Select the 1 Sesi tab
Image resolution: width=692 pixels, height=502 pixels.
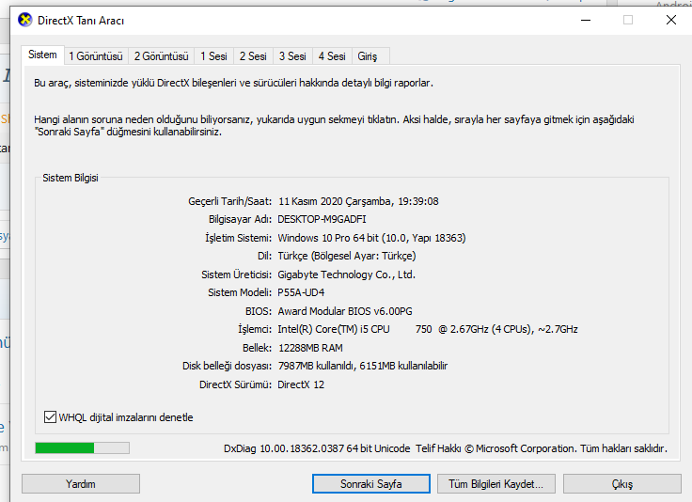(x=213, y=56)
